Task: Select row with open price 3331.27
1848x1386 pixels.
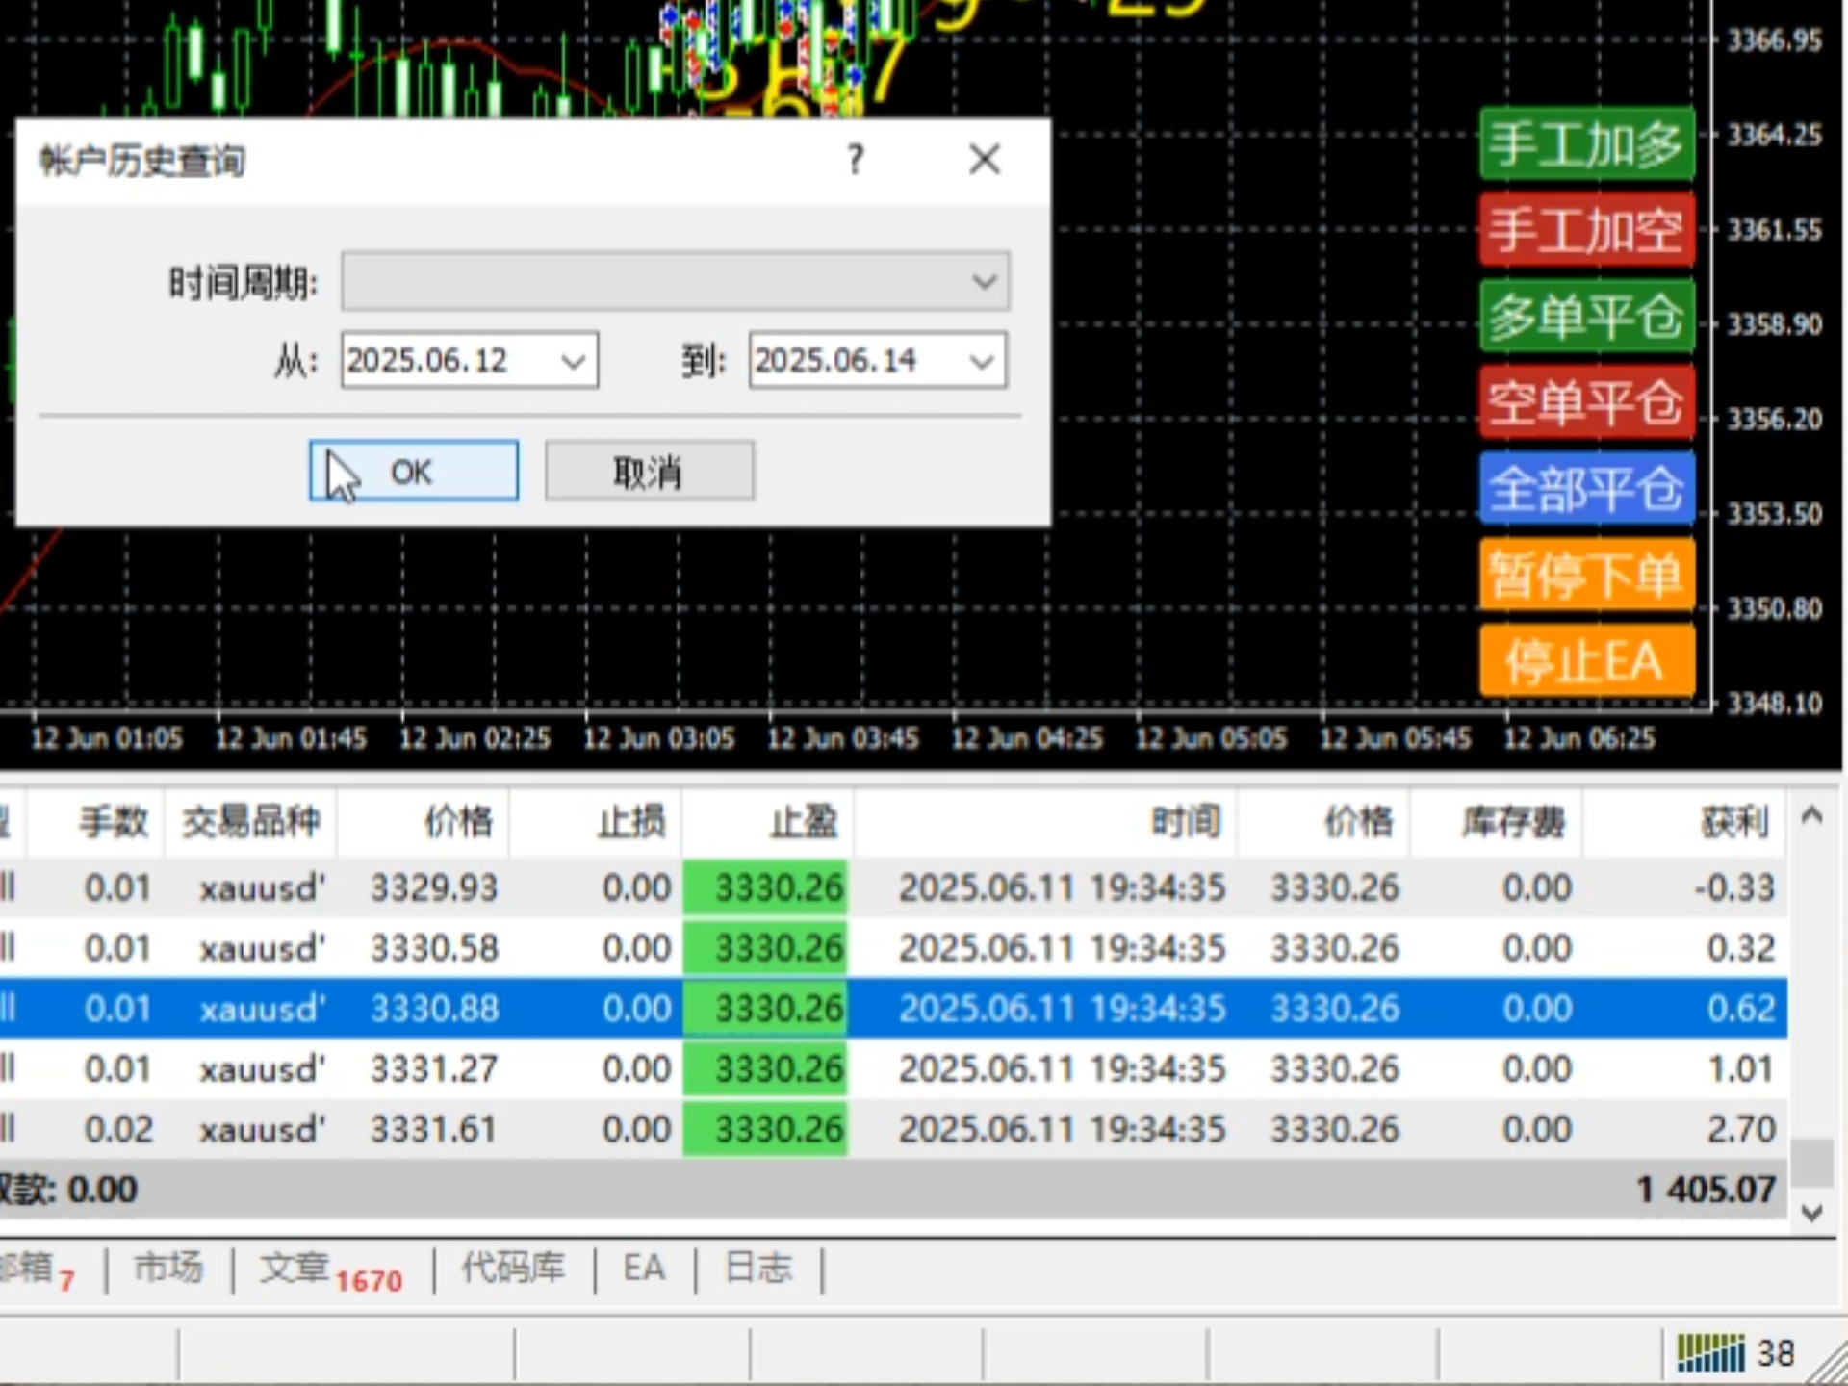Action: pyautogui.click(x=893, y=1068)
